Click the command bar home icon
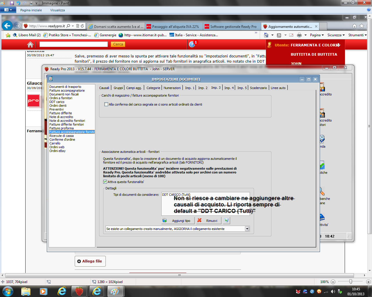This screenshot has width=372, height=297. (266, 35)
